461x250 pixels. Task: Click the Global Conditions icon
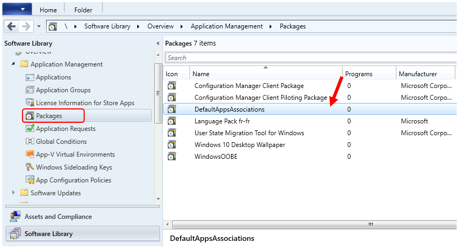click(x=29, y=141)
